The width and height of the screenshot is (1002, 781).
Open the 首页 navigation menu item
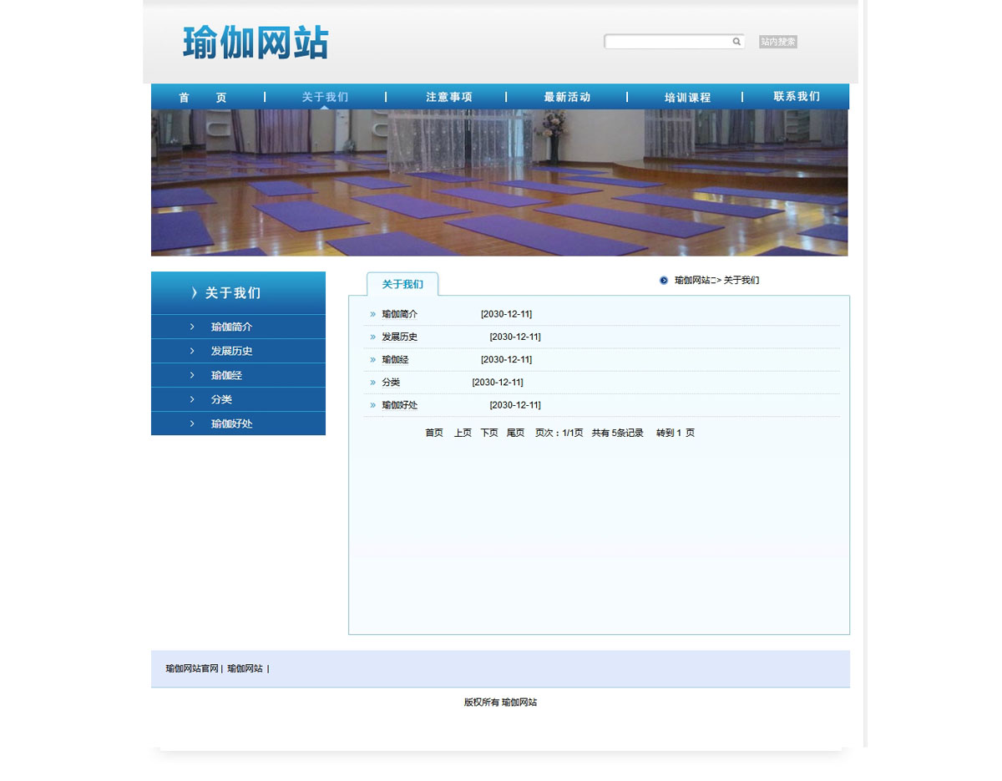pyautogui.click(x=202, y=97)
